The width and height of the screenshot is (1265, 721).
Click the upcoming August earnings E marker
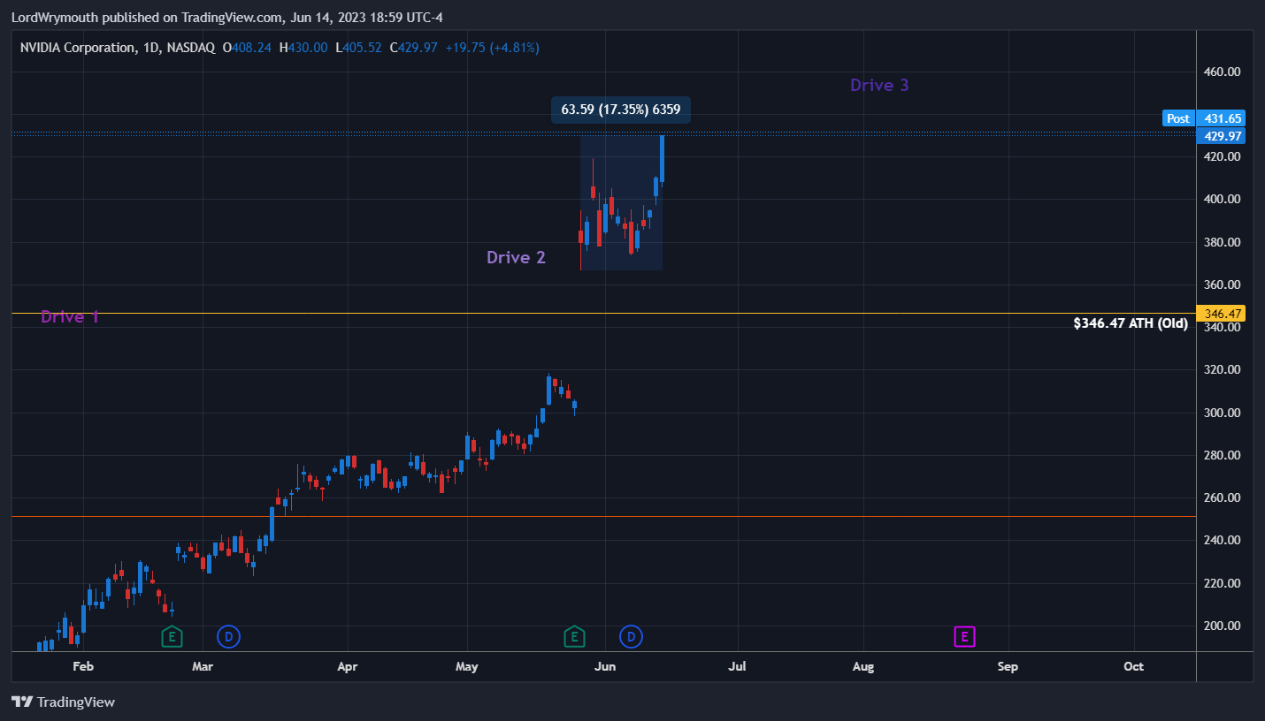click(x=964, y=636)
